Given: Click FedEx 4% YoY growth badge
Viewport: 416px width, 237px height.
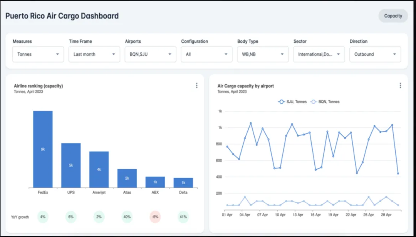Looking at the screenshot, I should click(x=43, y=217).
